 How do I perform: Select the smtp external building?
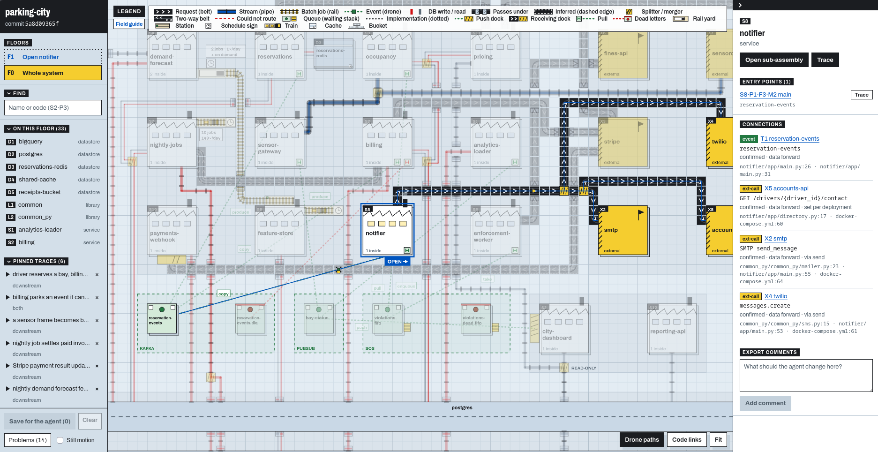623,230
